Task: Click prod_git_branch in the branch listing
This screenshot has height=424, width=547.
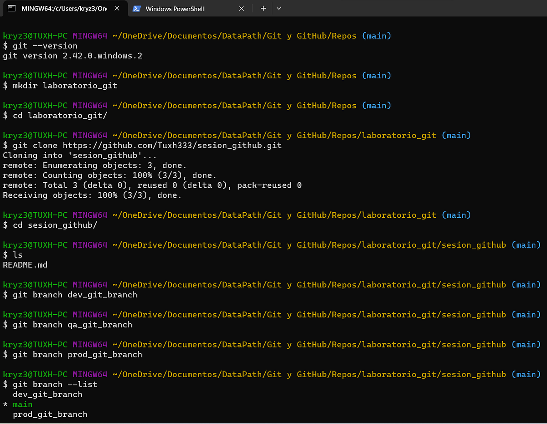Action: click(x=50, y=414)
